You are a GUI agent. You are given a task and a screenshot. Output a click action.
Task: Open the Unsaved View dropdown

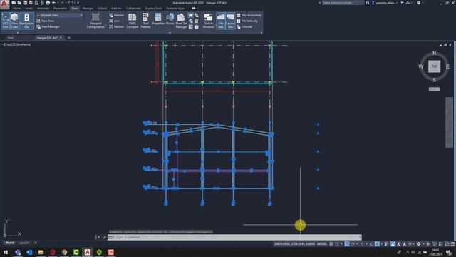click(60, 15)
